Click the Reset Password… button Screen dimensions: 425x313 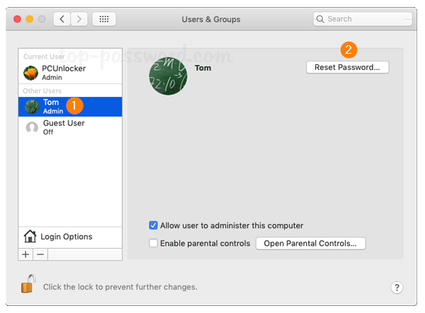348,67
